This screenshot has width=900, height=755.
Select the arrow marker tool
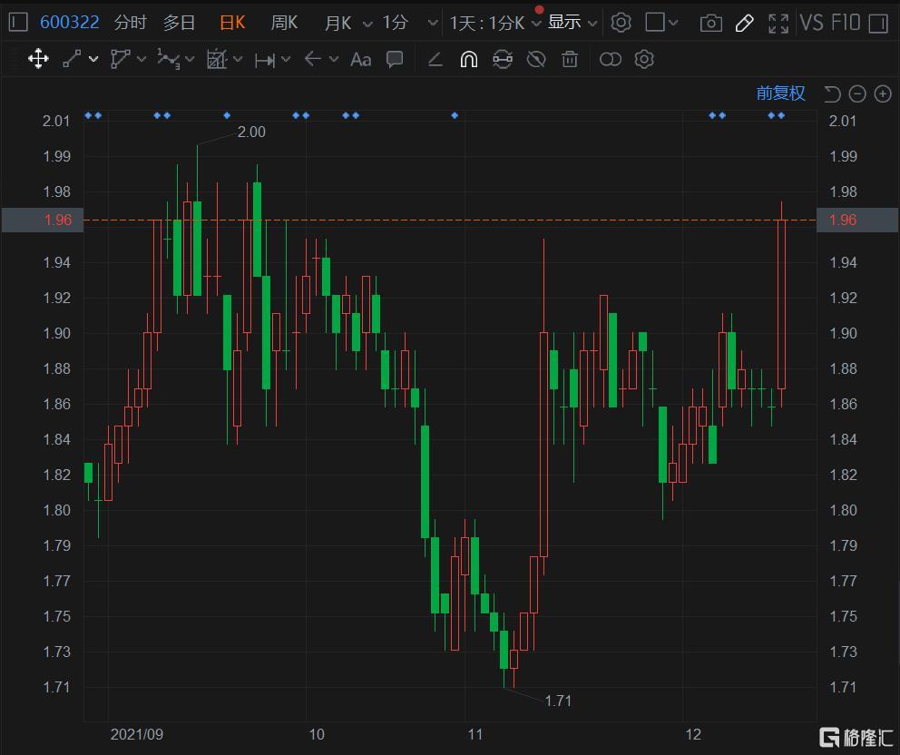(313, 59)
